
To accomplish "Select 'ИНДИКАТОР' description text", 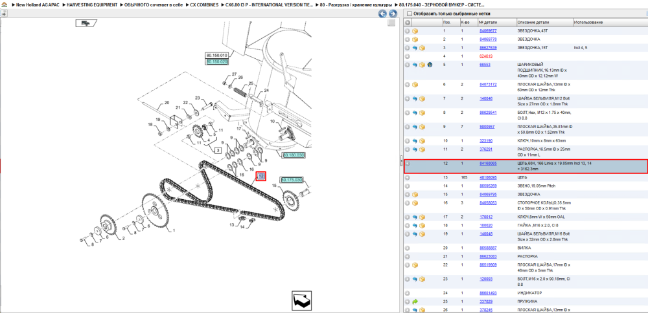I will [529, 293].
